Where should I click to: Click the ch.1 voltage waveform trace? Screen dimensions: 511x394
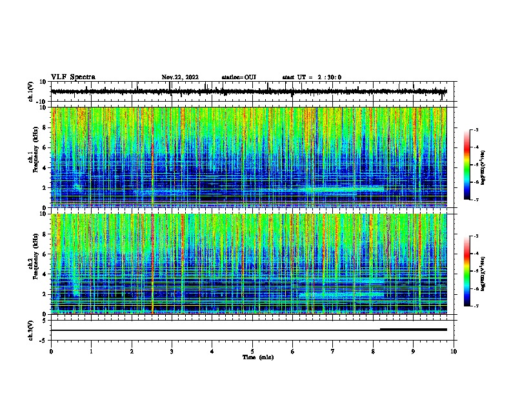[248, 91]
